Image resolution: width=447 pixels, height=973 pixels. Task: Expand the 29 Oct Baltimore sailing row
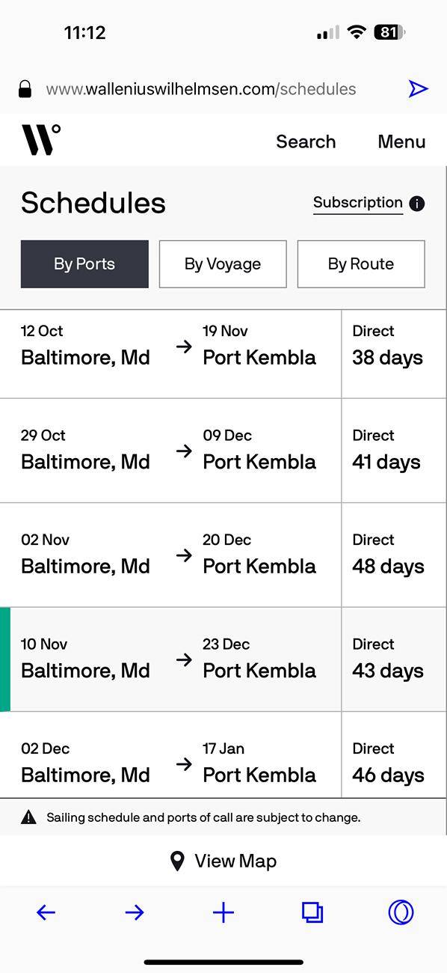[223, 451]
